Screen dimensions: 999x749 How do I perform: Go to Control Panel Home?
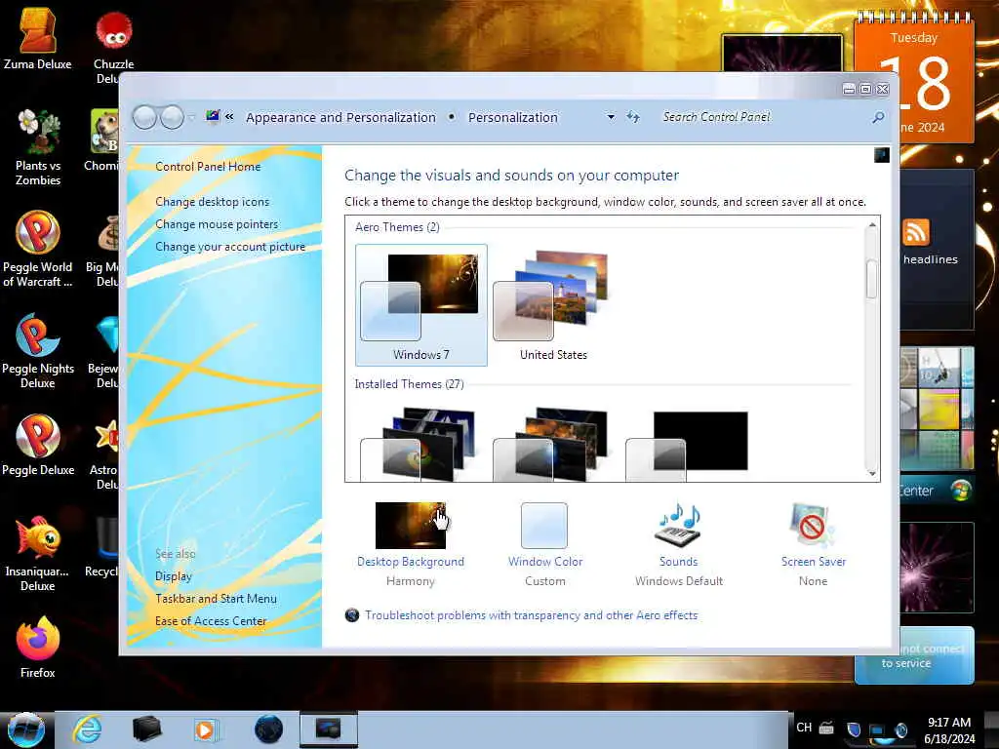tap(208, 167)
